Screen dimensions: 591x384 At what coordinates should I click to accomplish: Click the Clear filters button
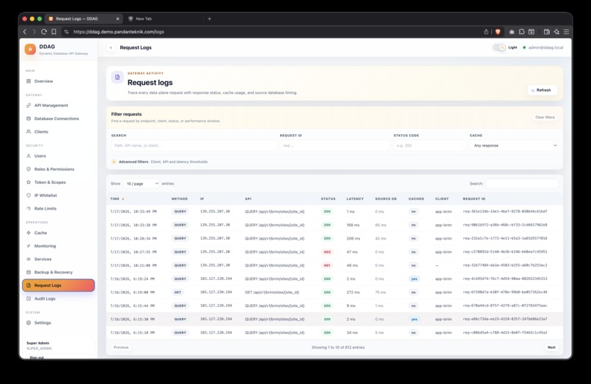coord(545,117)
